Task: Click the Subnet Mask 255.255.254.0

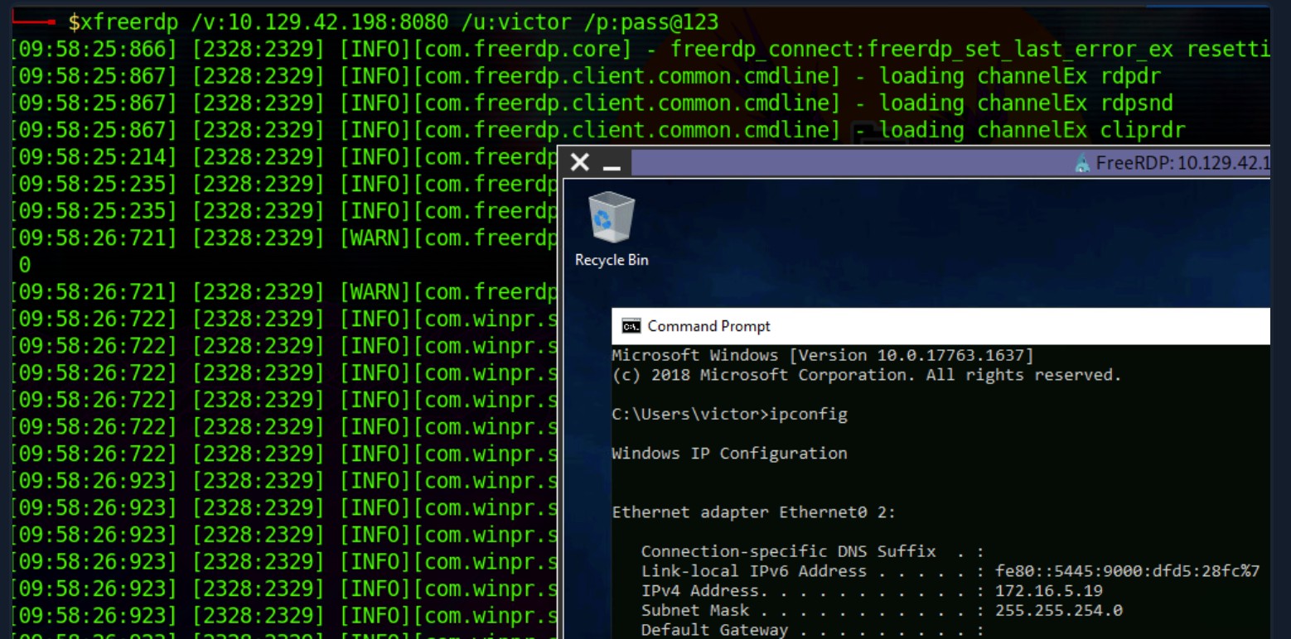Action: pos(1059,610)
